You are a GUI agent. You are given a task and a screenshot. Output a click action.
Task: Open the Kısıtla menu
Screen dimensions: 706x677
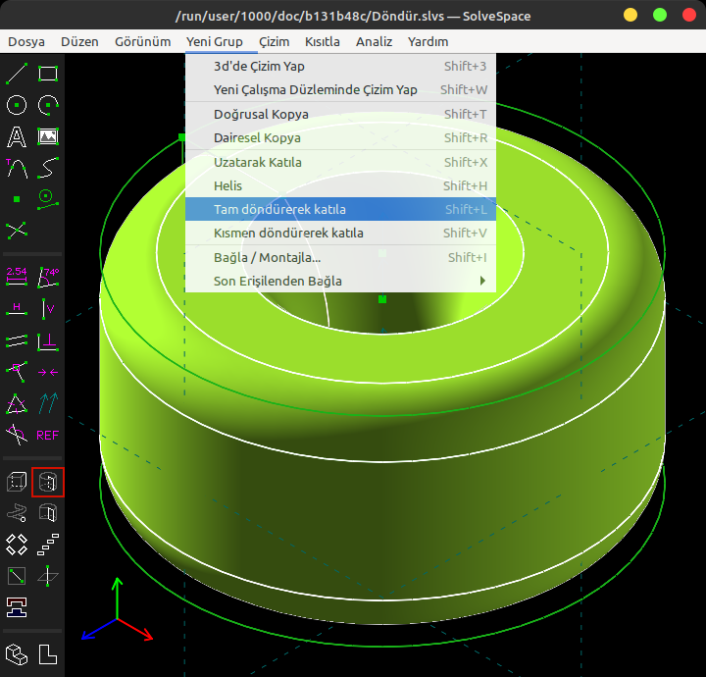[x=323, y=42]
